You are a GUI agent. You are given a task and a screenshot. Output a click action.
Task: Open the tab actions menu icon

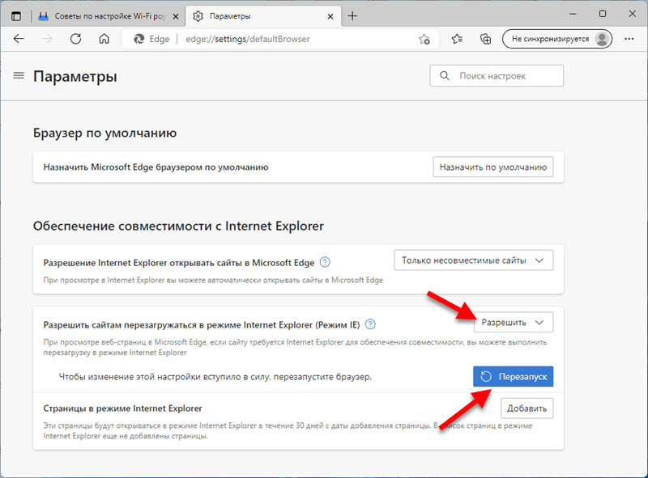coord(16,16)
